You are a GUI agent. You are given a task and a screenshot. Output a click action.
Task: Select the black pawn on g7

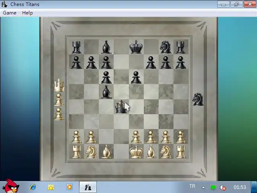pos(165,62)
